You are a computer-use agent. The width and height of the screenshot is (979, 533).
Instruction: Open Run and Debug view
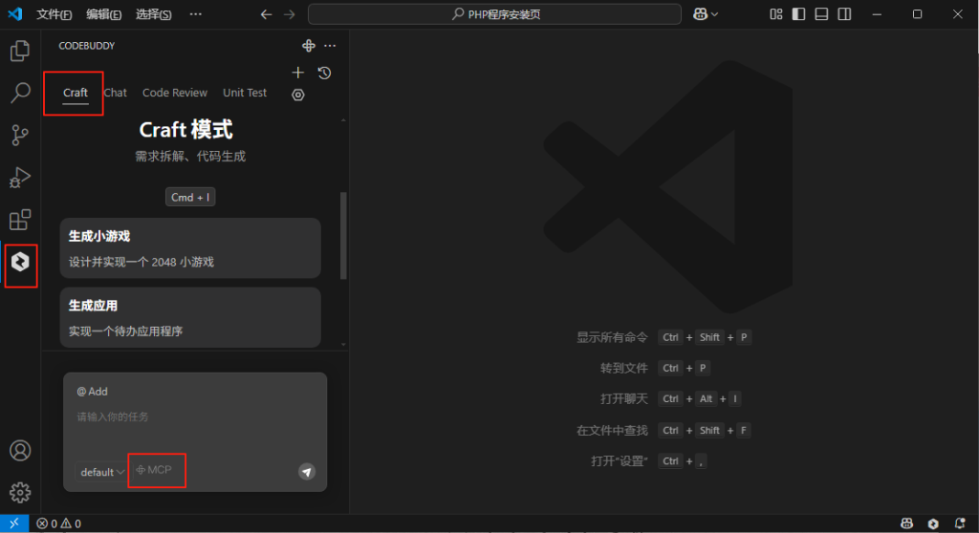[20, 178]
